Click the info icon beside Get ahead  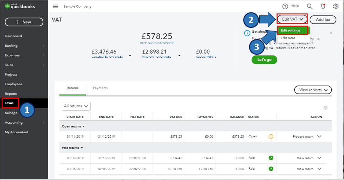[x=247, y=33]
